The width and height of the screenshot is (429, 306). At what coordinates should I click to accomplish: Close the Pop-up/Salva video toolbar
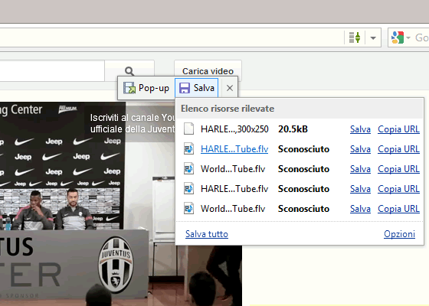230,88
